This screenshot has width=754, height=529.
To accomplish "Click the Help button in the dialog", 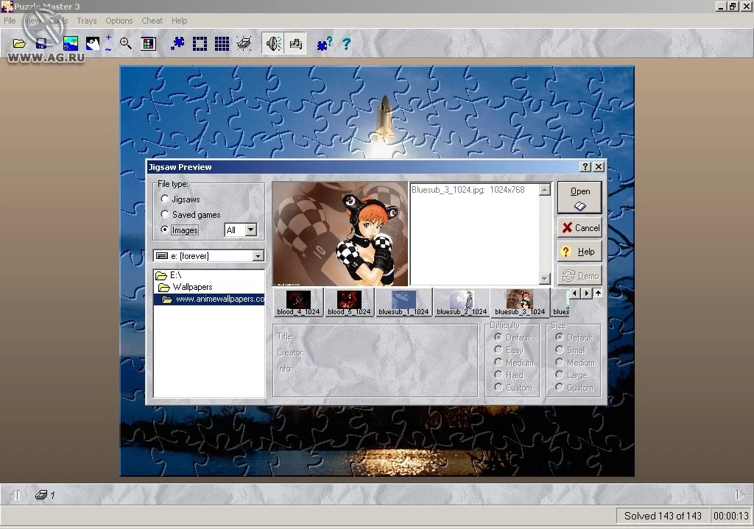I will coord(579,252).
